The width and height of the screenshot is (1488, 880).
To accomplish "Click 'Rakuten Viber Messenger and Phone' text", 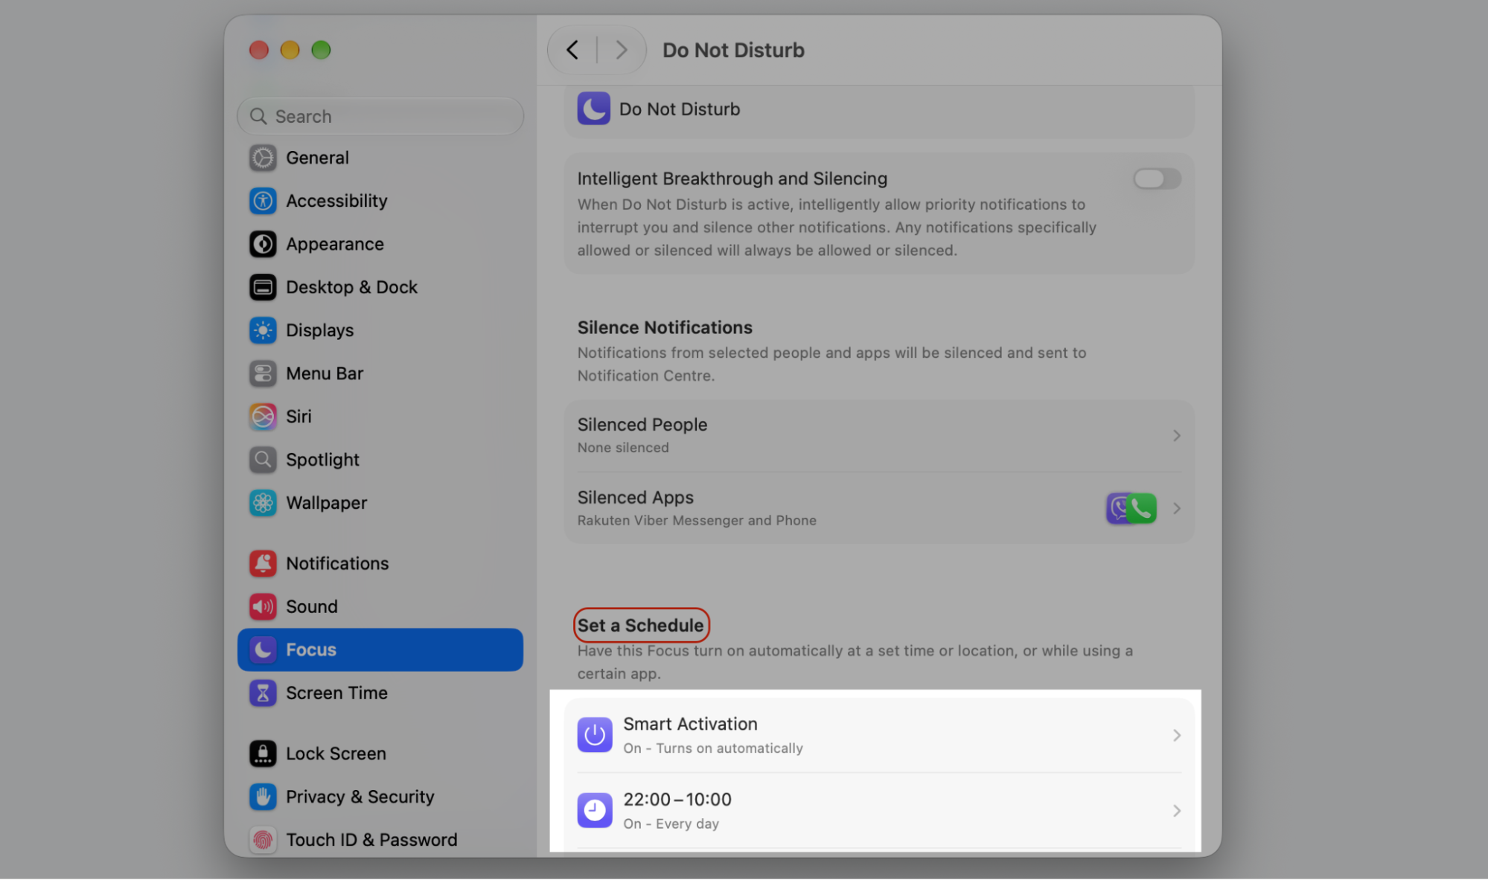I will pos(697,521).
